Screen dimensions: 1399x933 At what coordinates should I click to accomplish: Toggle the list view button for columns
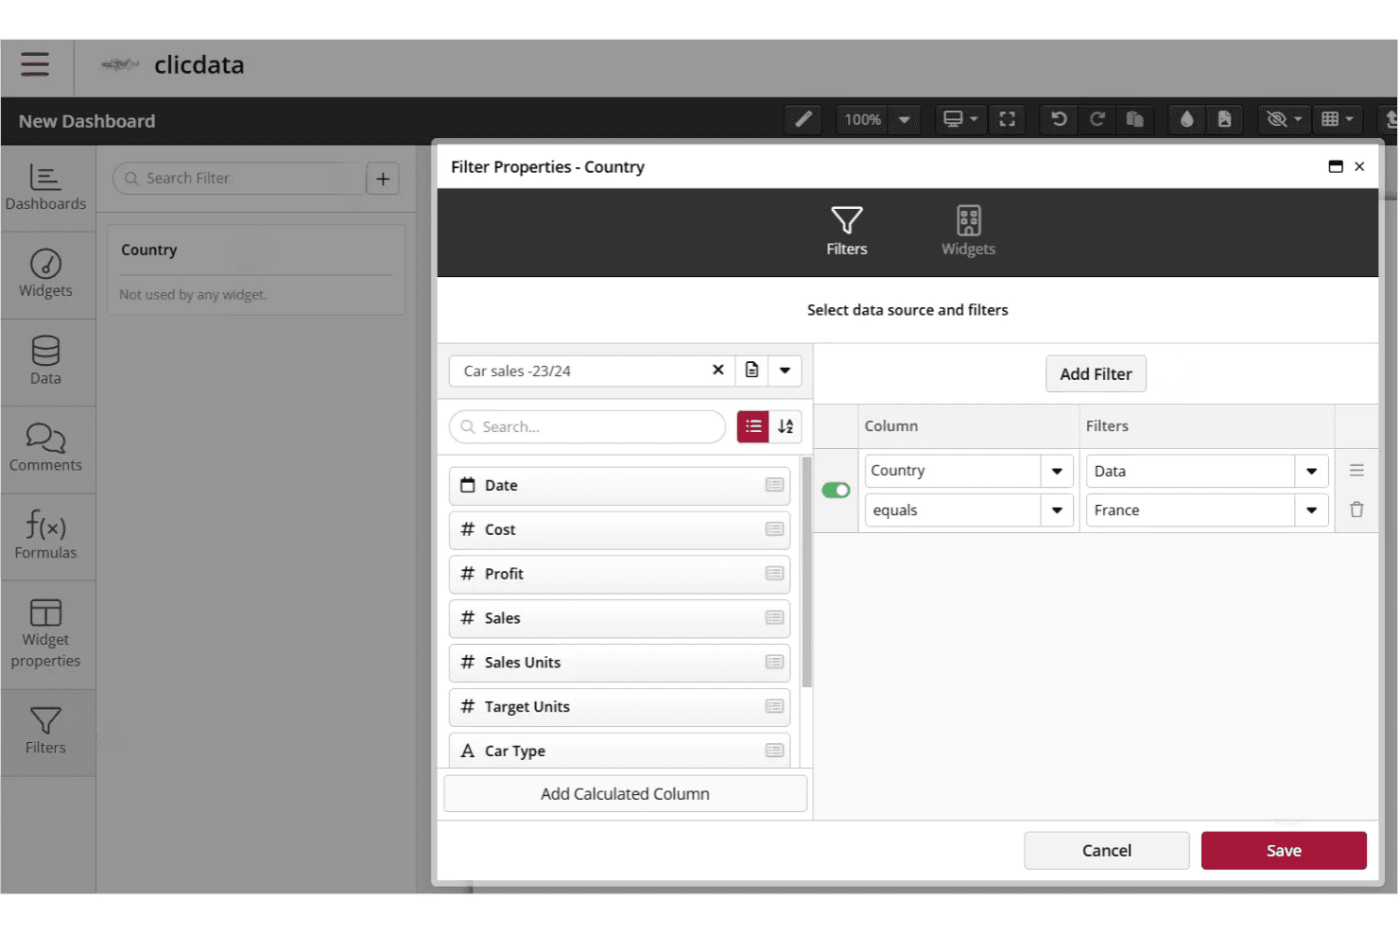click(753, 426)
